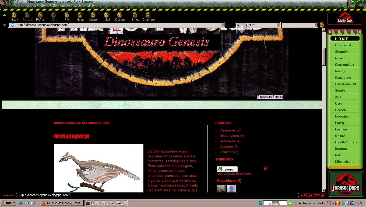This screenshot has height=207, width=366.
Task: Click the popup windows icon in status bar
Action: [316, 195]
